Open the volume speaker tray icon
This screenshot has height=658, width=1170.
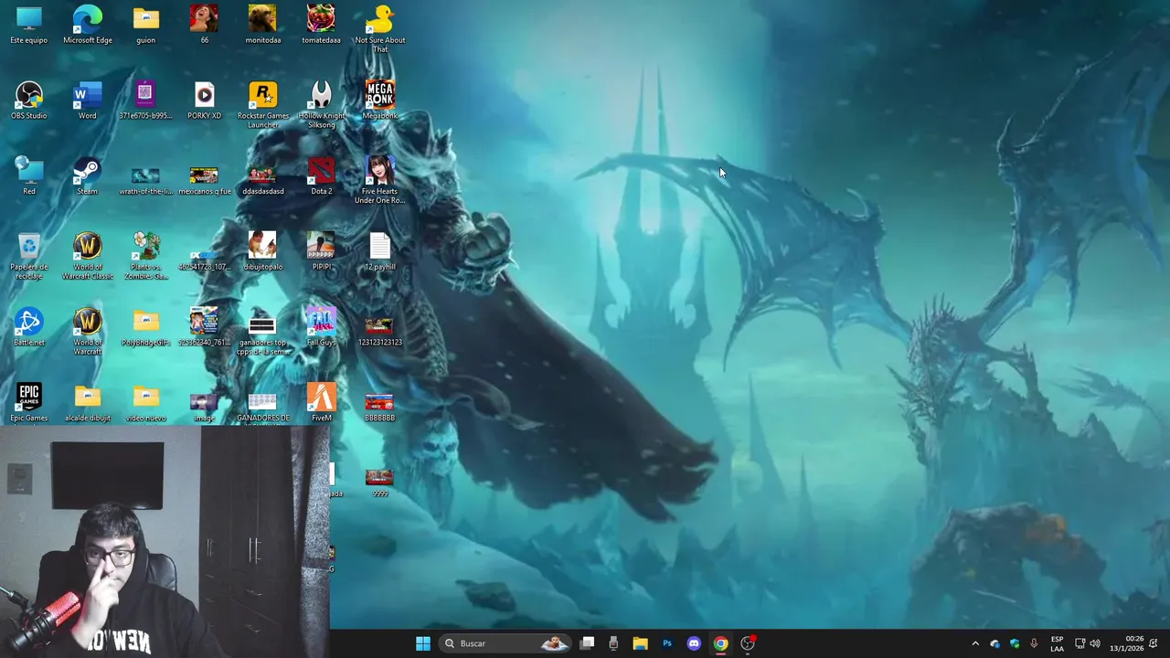coord(1095,643)
